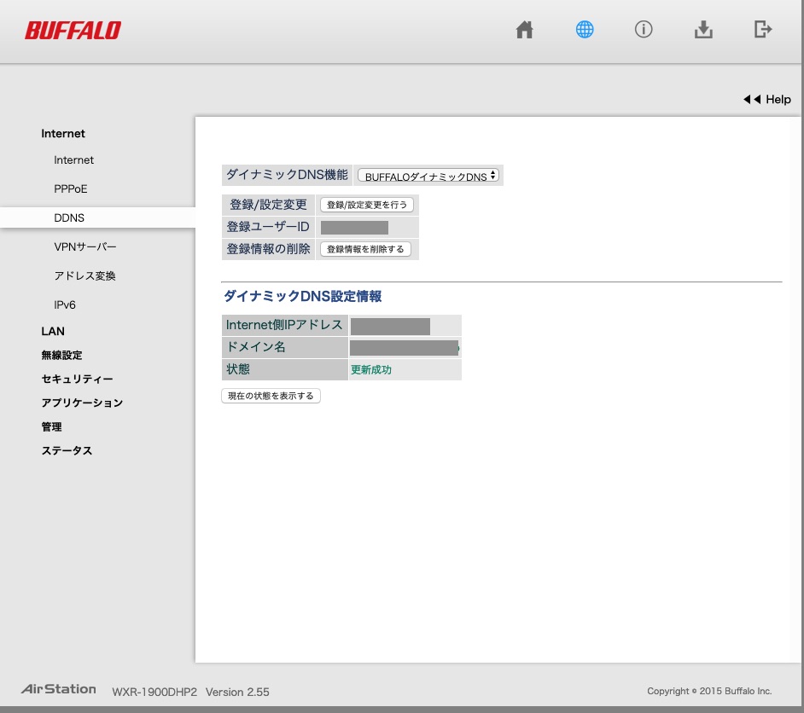804x713 pixels.
Task: Click the ダイナミックDNS設定情報 heading
Action: click(x=302, y=296)
